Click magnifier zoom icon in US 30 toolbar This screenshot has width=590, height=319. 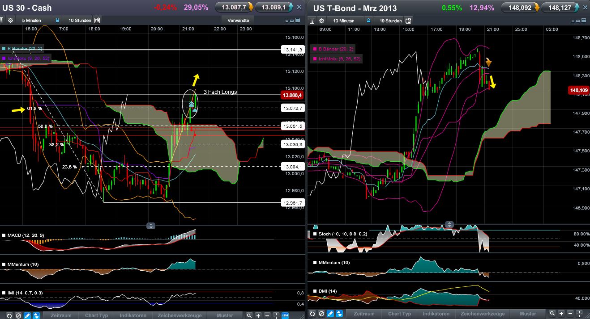coord(249,315)
